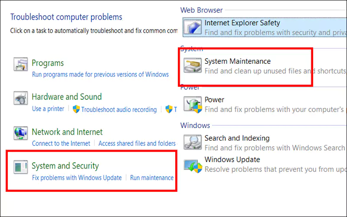Open the Programs heading link
Screen dimensions: 347x217
48,63
